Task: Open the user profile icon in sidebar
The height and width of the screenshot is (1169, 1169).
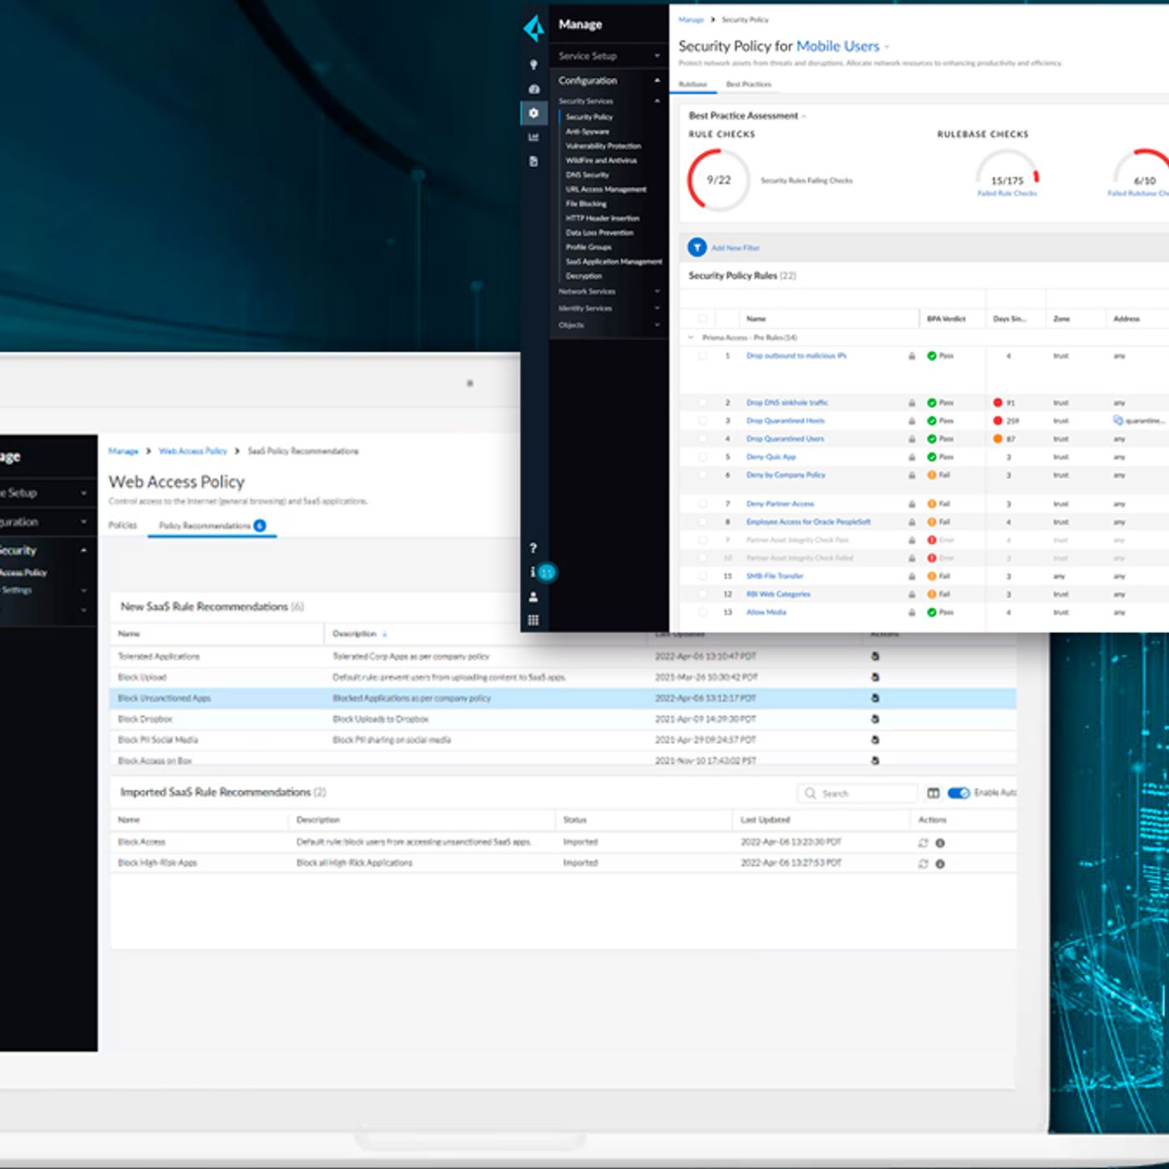Action: pos(534,597)
